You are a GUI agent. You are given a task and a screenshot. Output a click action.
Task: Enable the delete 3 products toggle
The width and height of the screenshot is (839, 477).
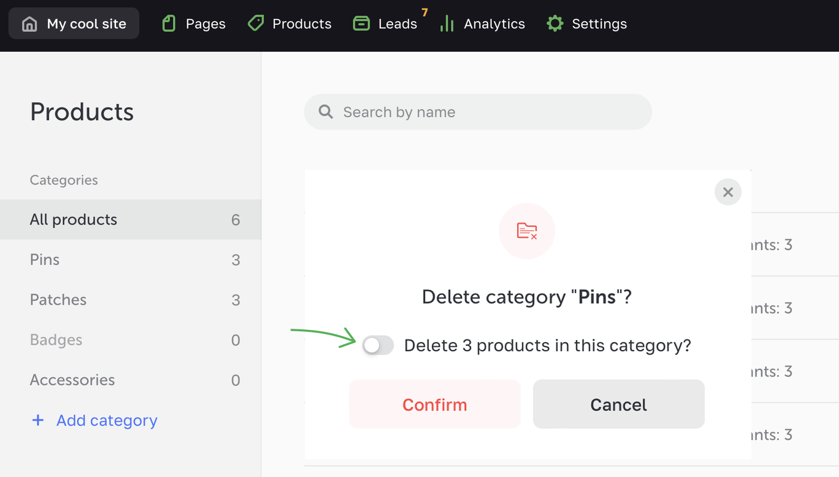coord(378,346)
